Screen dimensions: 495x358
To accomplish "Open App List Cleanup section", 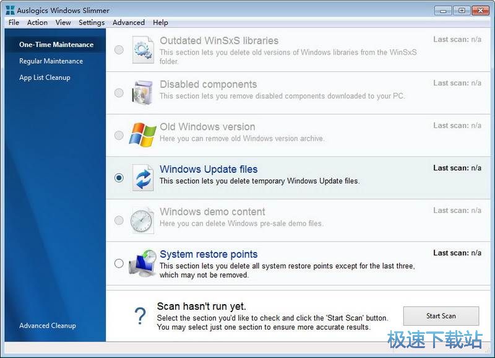I will click(x=45, y=77).
